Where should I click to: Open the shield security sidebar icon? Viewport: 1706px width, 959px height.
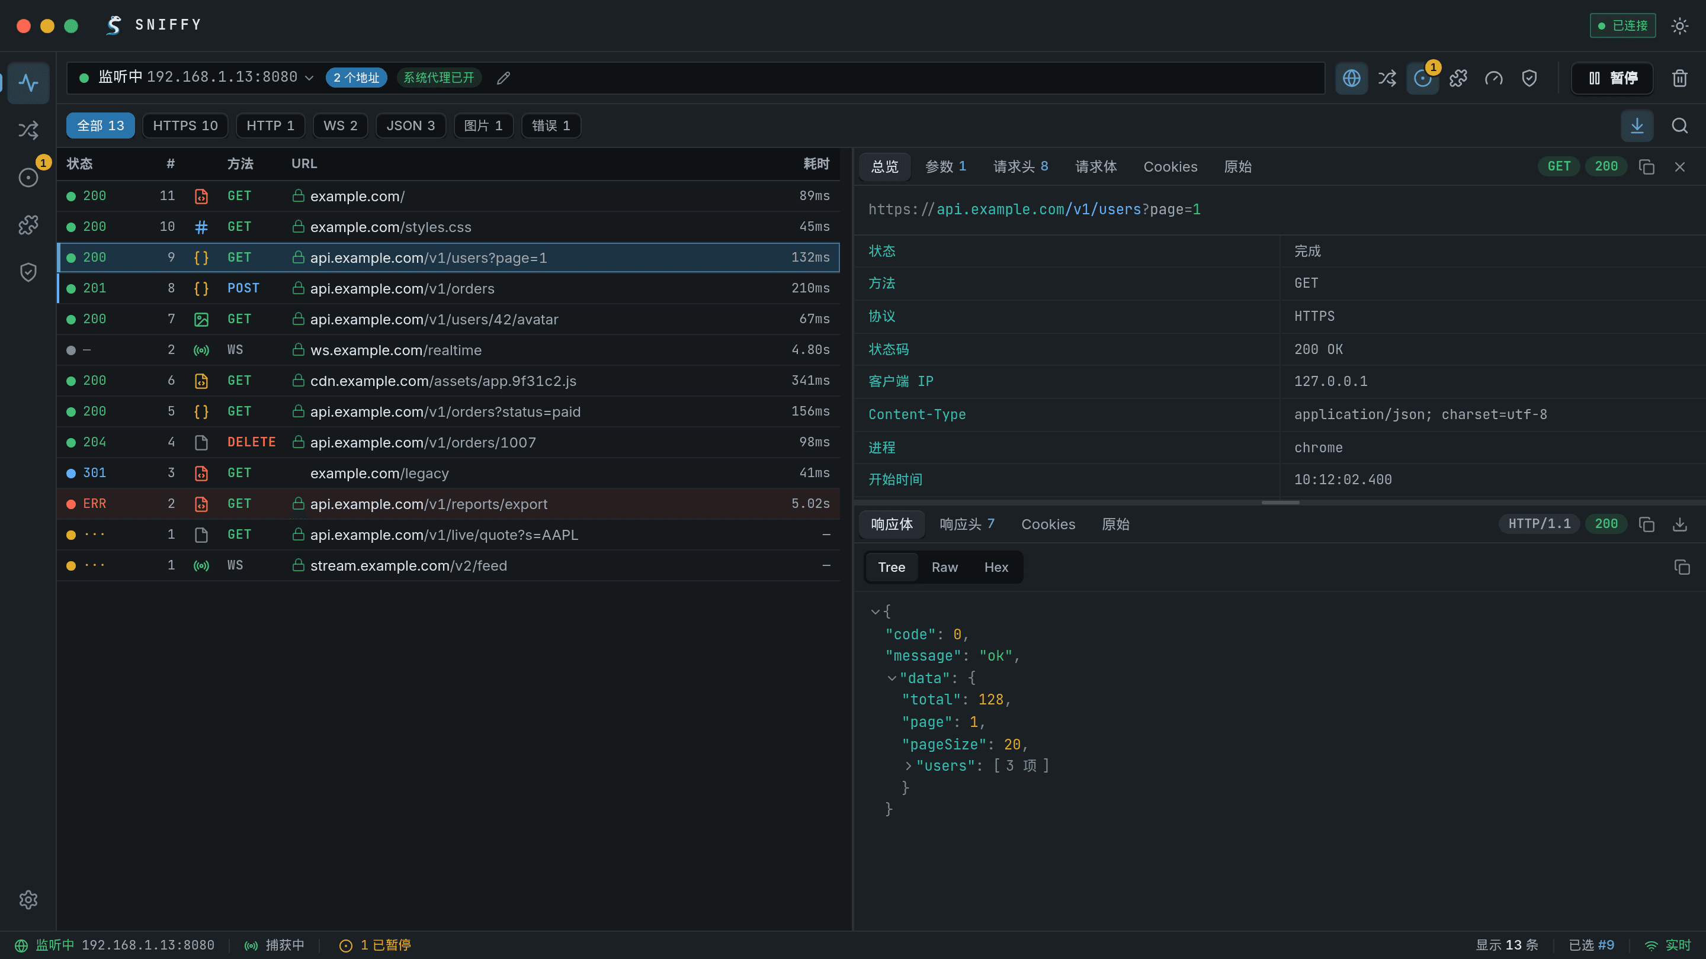[28, 272]
